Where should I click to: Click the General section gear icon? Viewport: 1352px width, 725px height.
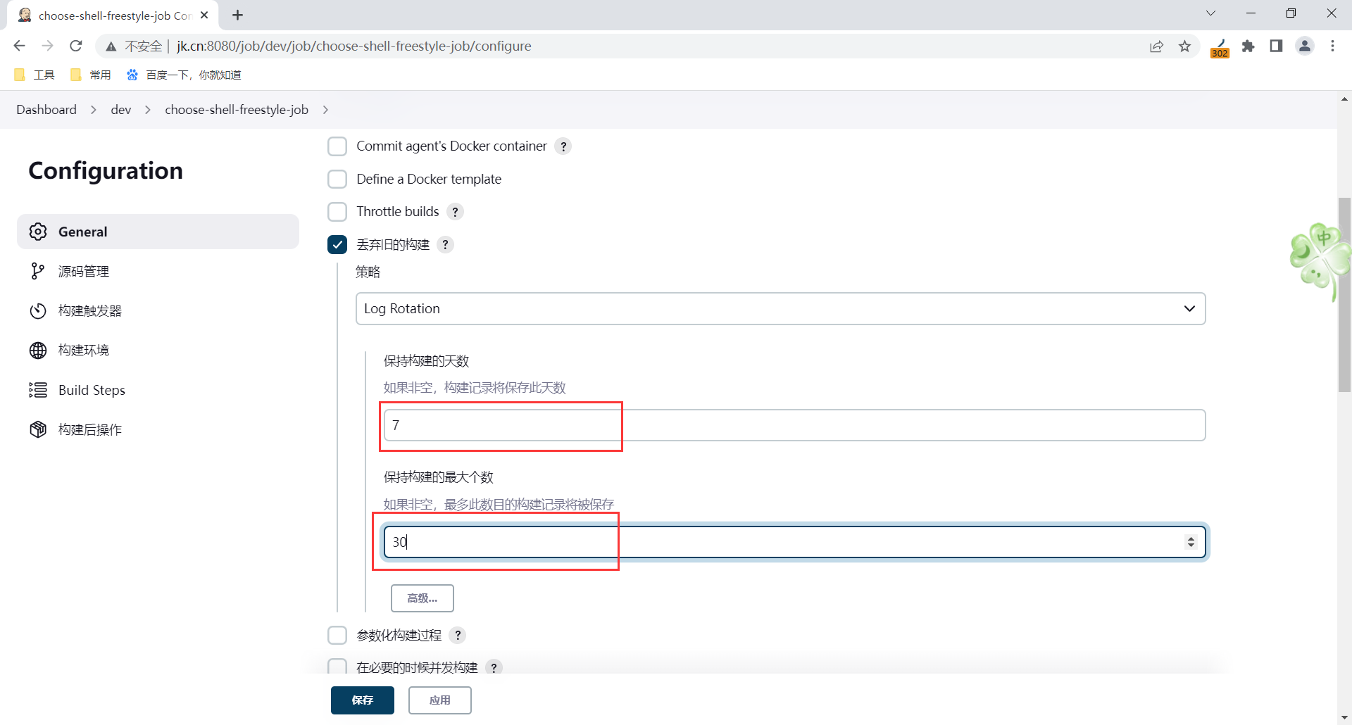click(x=38, y=232)
